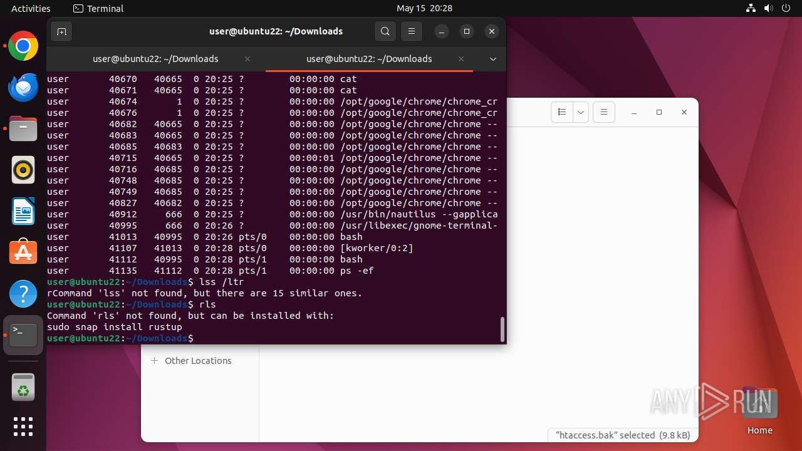Open the power icon in top bar

click(786, 8)
